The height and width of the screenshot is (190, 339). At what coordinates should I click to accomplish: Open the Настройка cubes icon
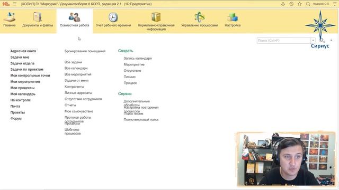tap(233, 17)
